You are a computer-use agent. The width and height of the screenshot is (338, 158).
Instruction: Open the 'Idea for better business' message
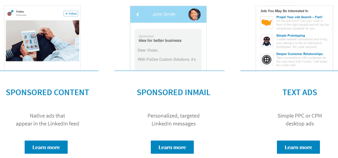click(x=160, y=40)
